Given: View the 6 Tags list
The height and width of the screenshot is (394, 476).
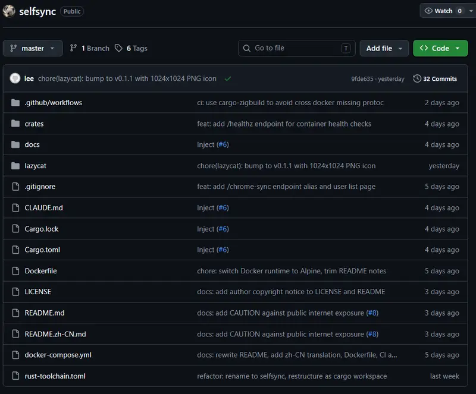Looking at the screenshot, I should tap(131, 48).
